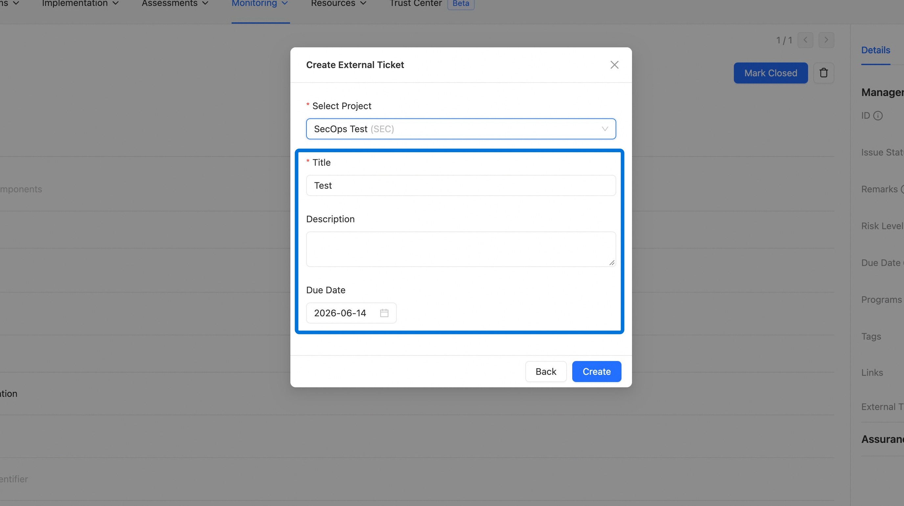Switch to the Details tab
The image size is (904, 506).
coord(875,50)
